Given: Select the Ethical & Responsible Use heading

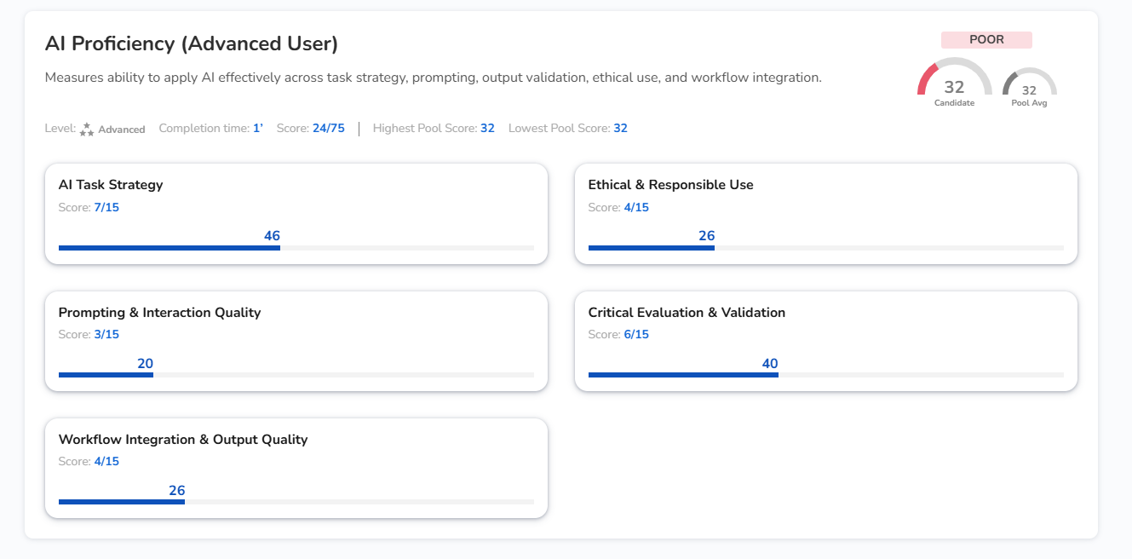Looking at the screenshot, I should click(x=670, y=185).
